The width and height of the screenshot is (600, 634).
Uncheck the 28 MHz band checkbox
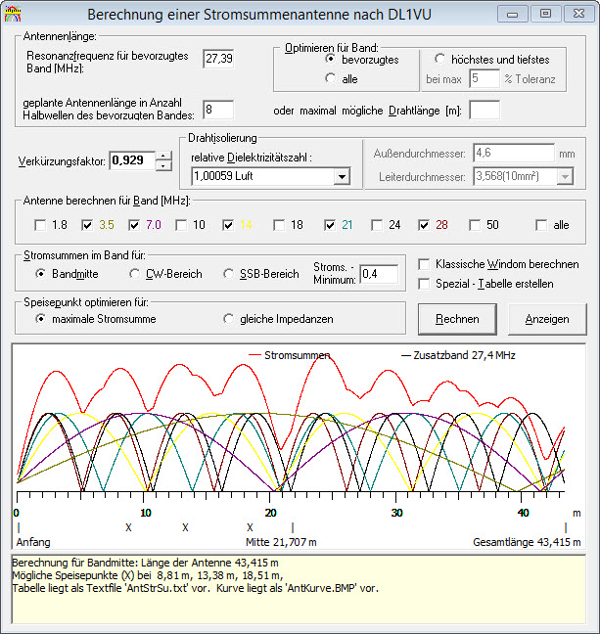424,225
